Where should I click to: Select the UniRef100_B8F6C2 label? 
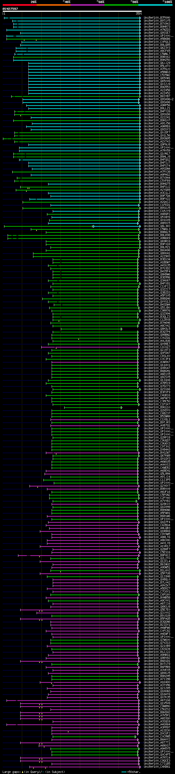(x=157, y=555)
